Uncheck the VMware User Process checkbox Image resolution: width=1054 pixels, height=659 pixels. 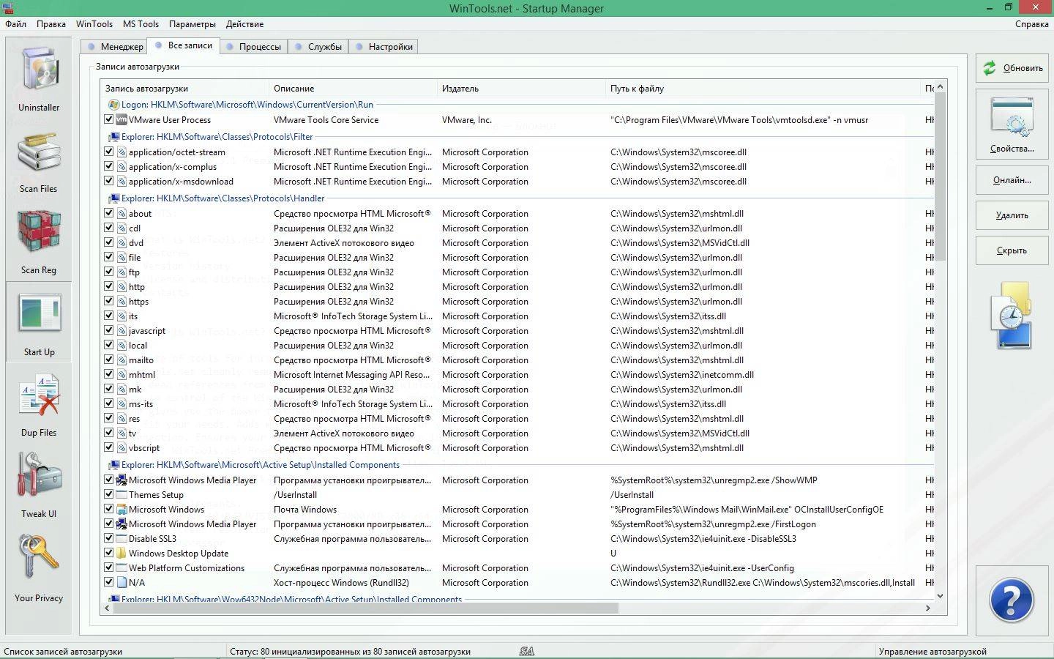click(109, 119)
